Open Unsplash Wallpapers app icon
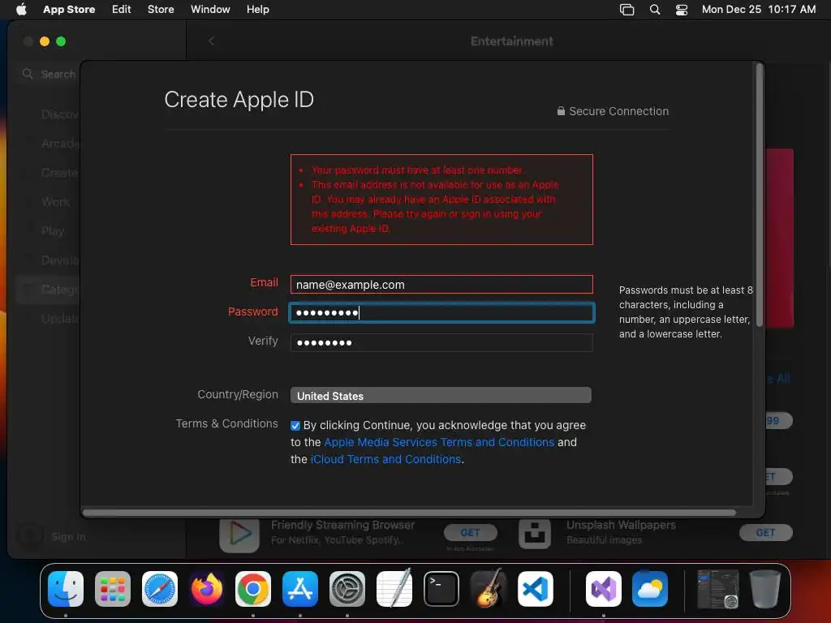Screen dimensions: 831x623 click(x=534, y=533)
